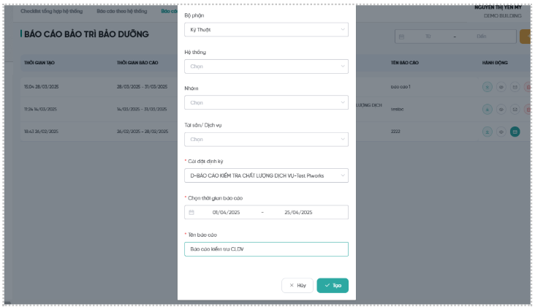Open the 'Báo cáo theo hệ thống' tab
Viewport: 535px width, 307px height.
[x=122, y=11]
